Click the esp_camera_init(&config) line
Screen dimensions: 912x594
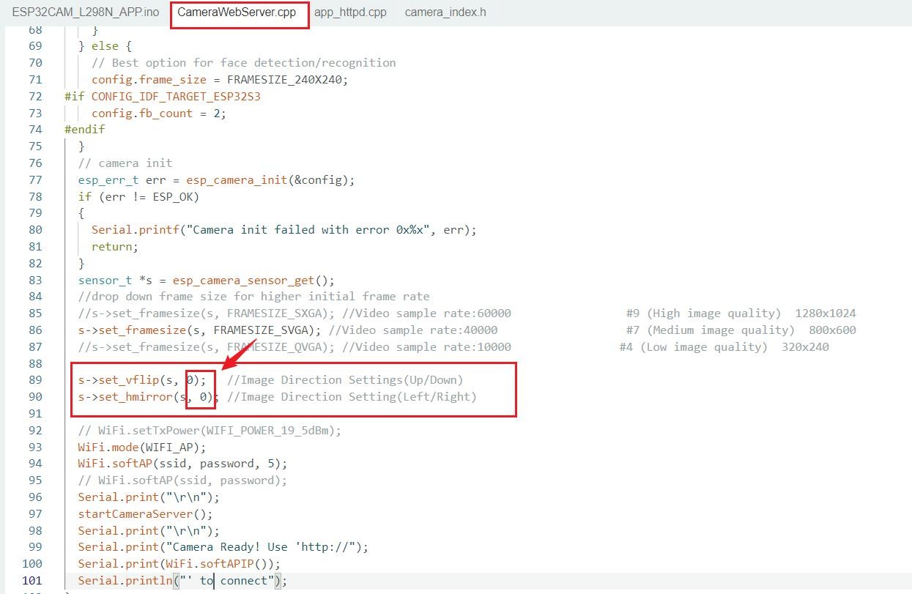coord(217,180)
